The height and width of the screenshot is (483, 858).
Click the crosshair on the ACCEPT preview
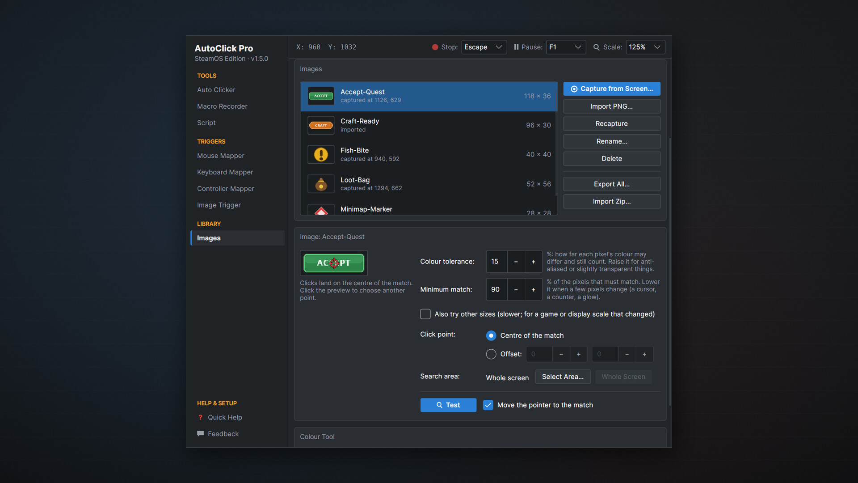tap(334, 263)
